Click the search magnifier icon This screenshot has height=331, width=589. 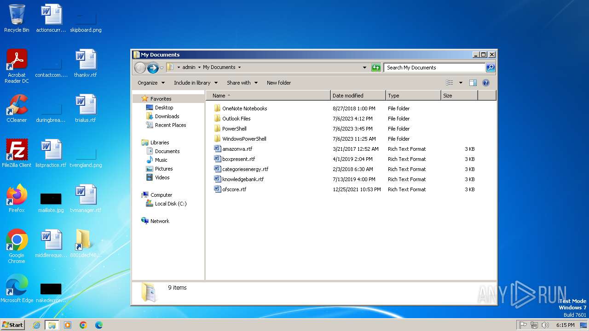[x=491, y=68]
